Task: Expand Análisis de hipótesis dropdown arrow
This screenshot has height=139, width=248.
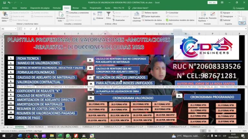Action: (x=207, y=21)
